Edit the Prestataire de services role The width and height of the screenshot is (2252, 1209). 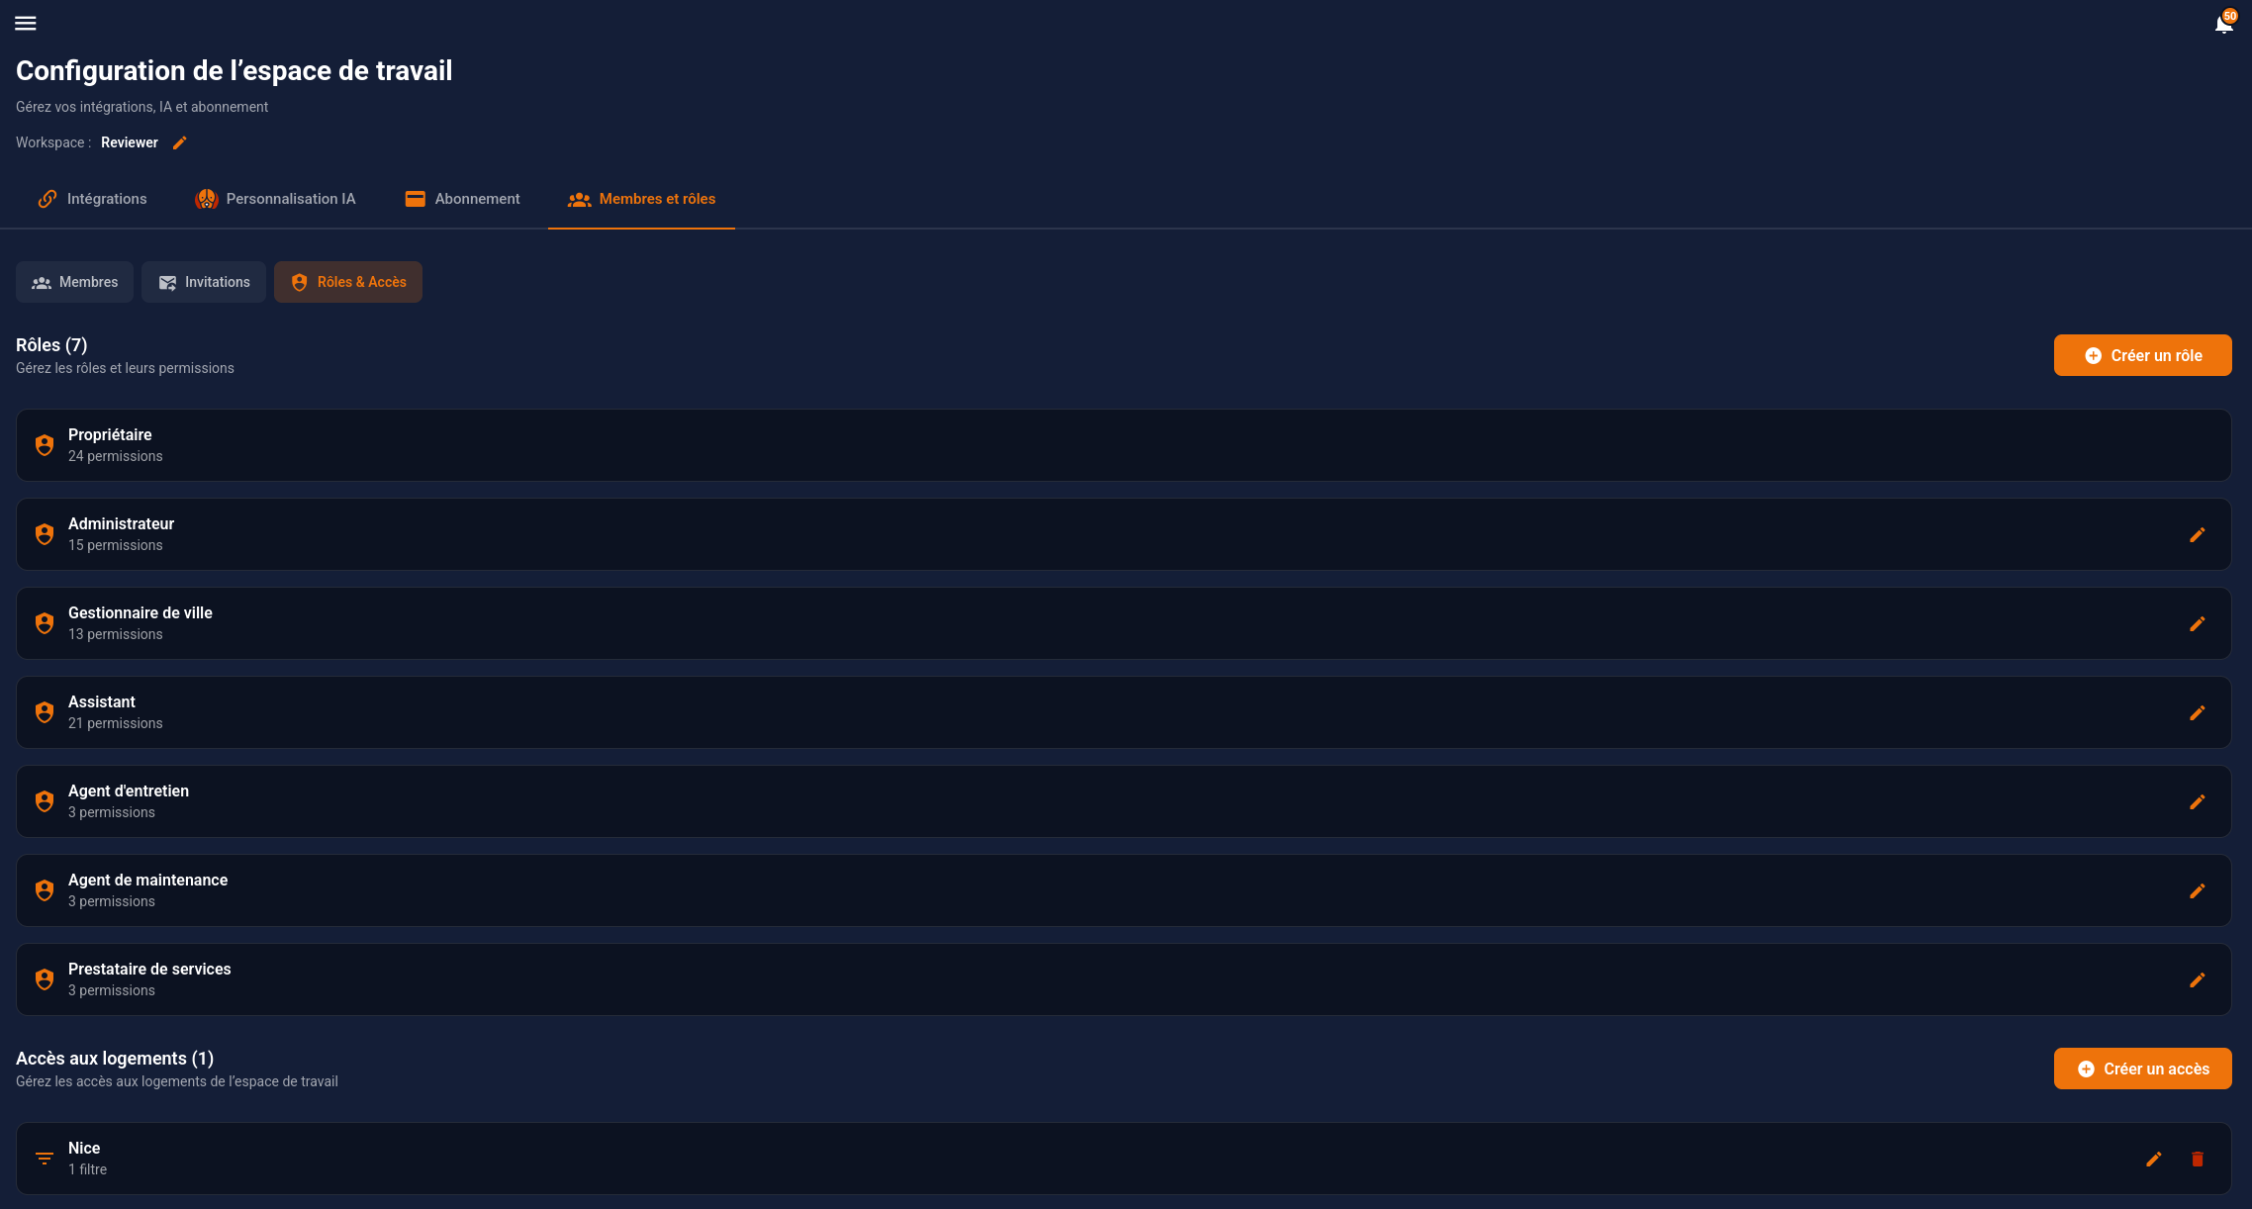(2197, 979)
